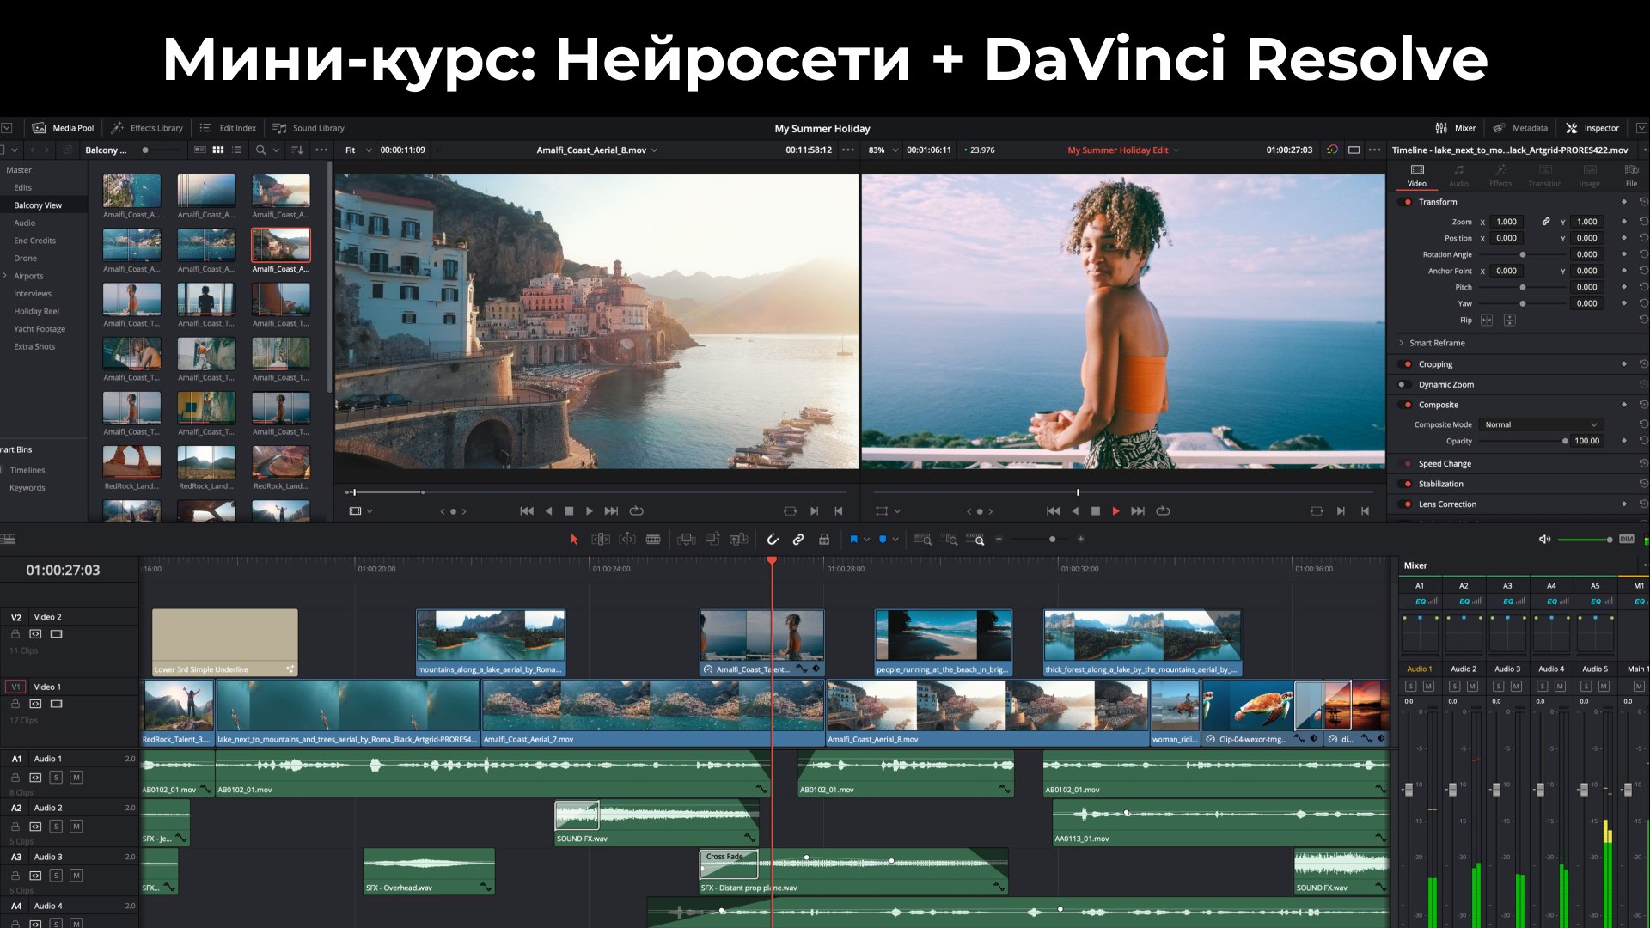Disable the Video 2 track visibility
The image size is (1650, 928).
click(57, 634)
